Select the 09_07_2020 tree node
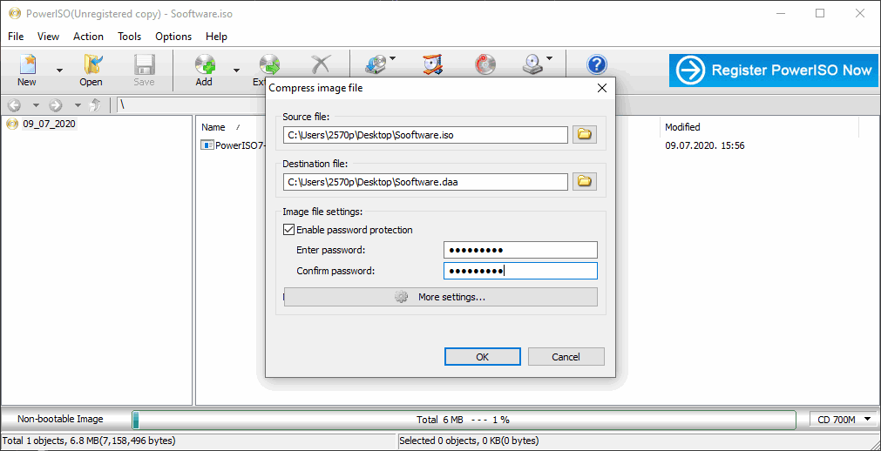This screenshot has height=451, width=881. [49, 125]
